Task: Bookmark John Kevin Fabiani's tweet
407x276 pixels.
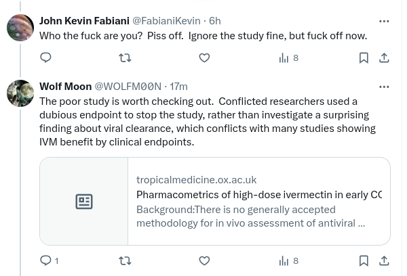Action: pyautogui.click(x=364, y=57)
